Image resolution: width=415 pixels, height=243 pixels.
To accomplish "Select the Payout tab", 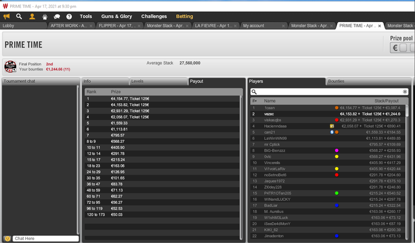I will click(216, 81).
